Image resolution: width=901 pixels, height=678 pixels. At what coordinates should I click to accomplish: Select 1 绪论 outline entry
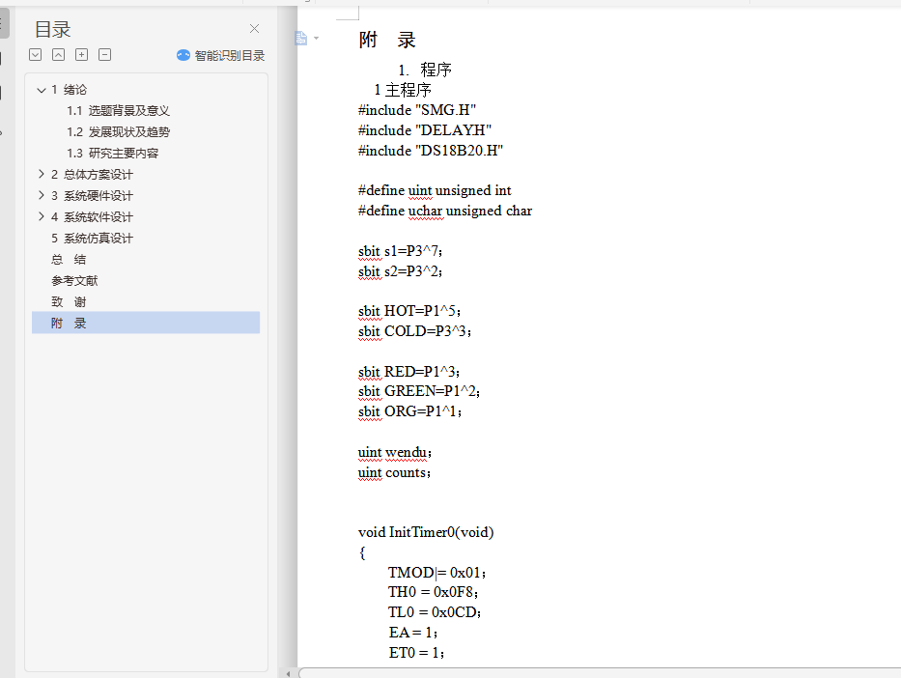pyautogui.click(x=69, y=90)
